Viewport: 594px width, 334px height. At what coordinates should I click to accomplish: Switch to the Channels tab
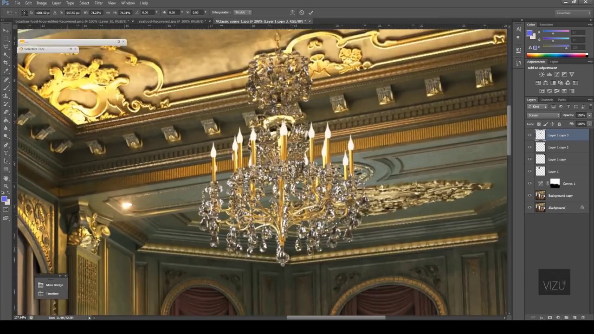(547, 100)
